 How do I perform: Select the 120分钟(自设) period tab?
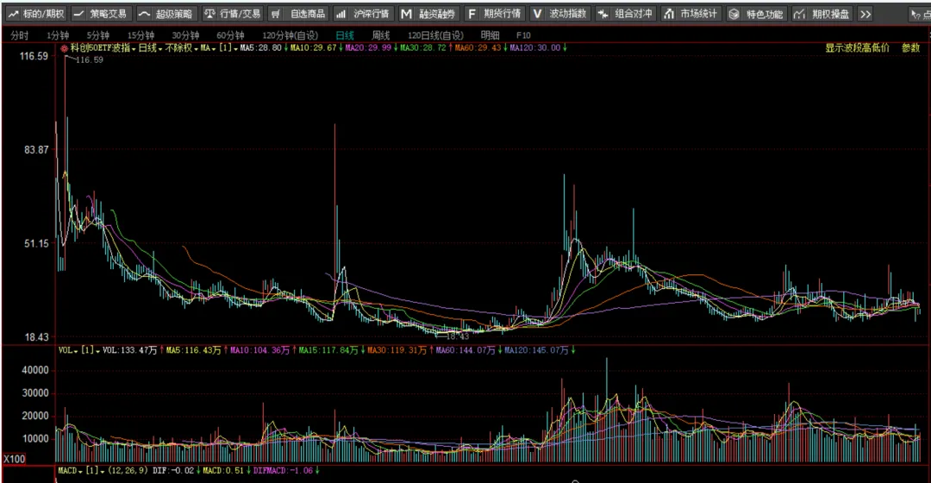click(291, 35)
